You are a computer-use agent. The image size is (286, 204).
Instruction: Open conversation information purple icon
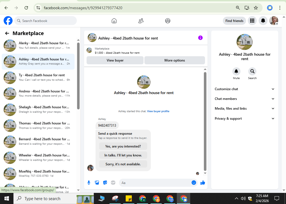click(x=200, y=38)
